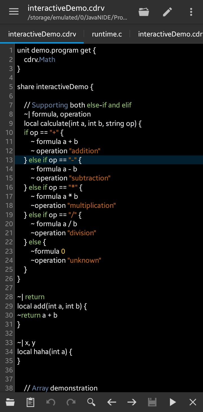This screenshot has width=203, height=412.
Task: Open the folder browser at bottom left
Action: pos(10,402)
